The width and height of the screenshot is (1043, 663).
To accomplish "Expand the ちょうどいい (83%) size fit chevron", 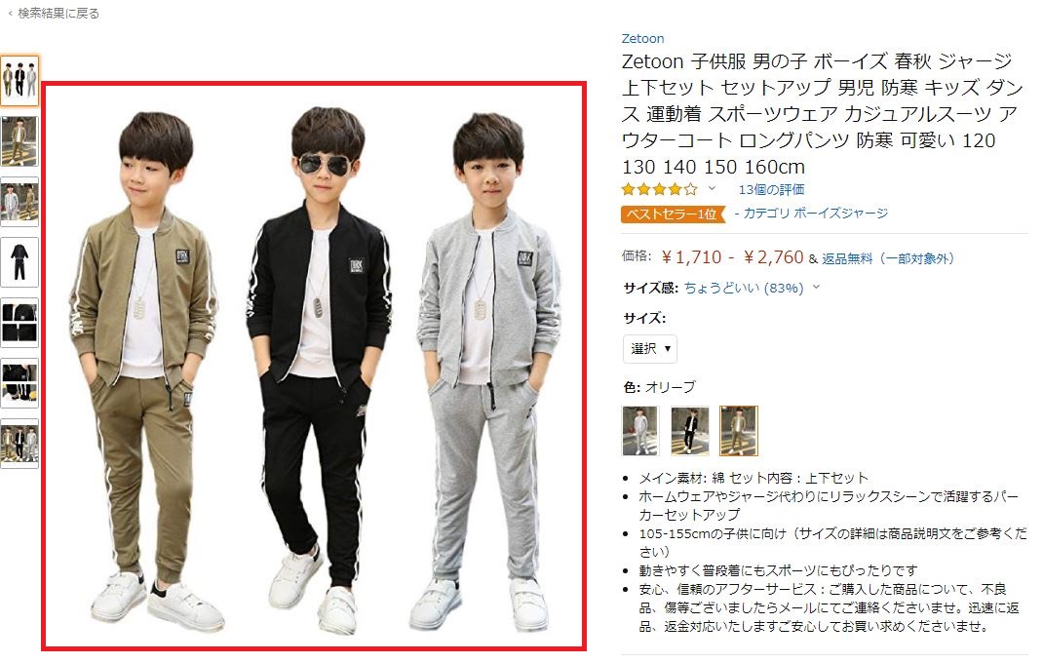I will 816,288.
